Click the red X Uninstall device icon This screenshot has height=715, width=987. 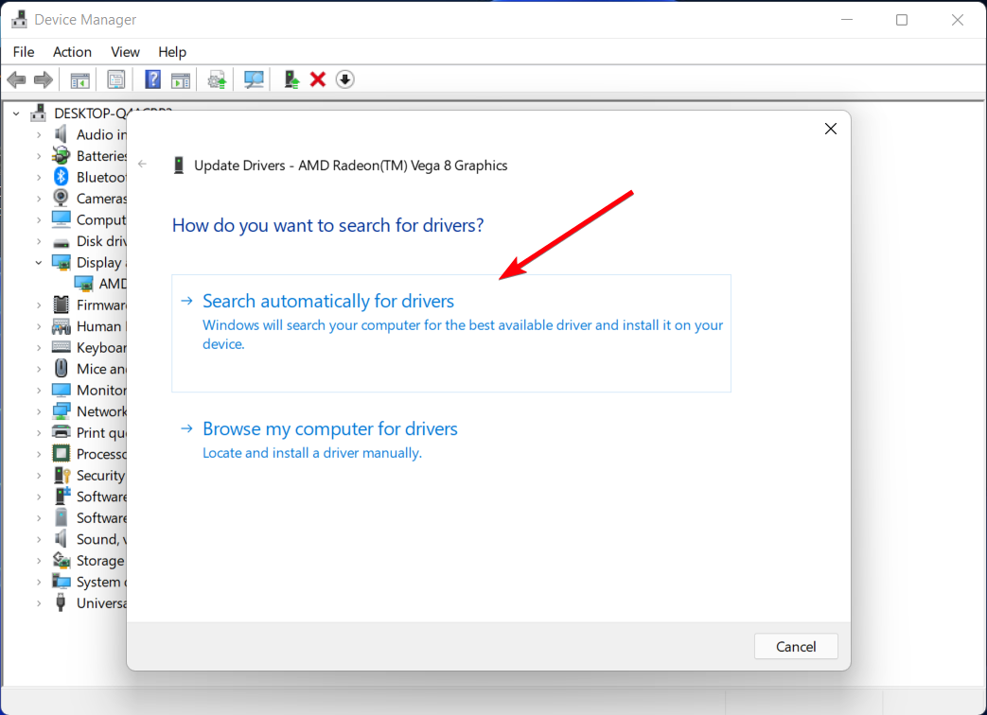pos(318,79)
